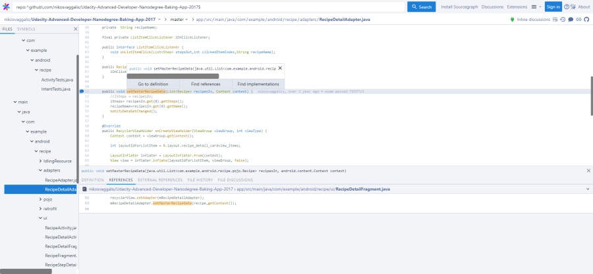Click the file icon beside the RecipeDetailFragment.java reference
593x274 pixels.
(85, 189)
